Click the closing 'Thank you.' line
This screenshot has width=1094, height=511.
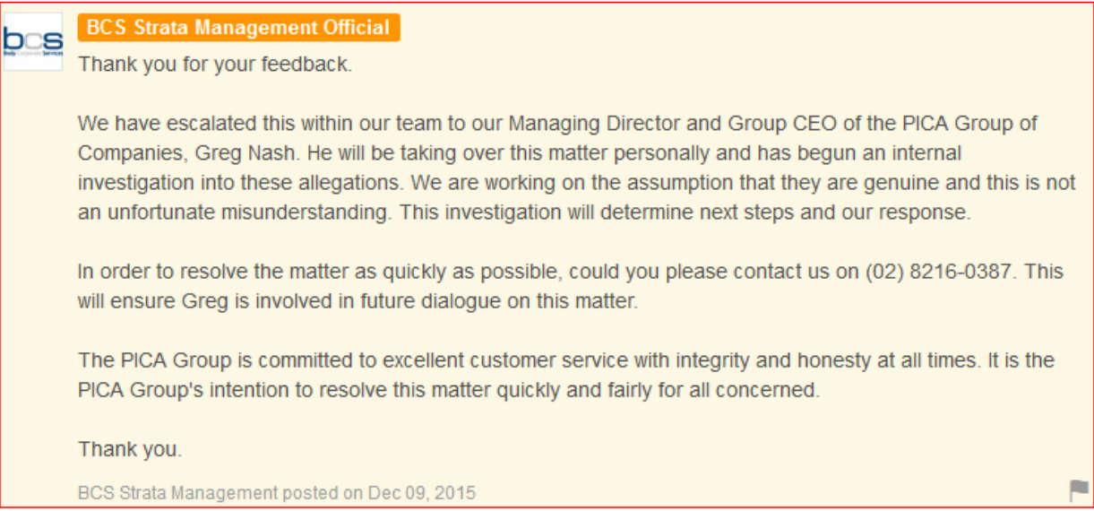(x=130, y=449)
